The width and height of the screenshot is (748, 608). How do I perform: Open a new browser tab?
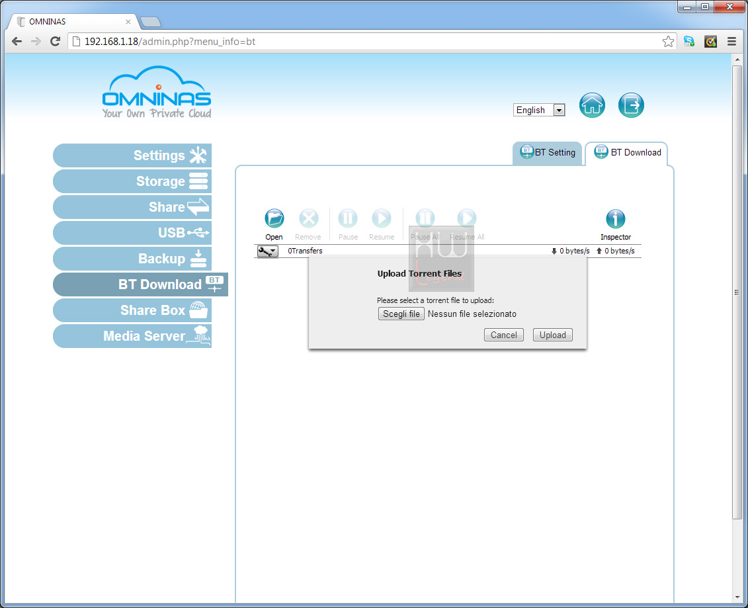coord(151,22)
